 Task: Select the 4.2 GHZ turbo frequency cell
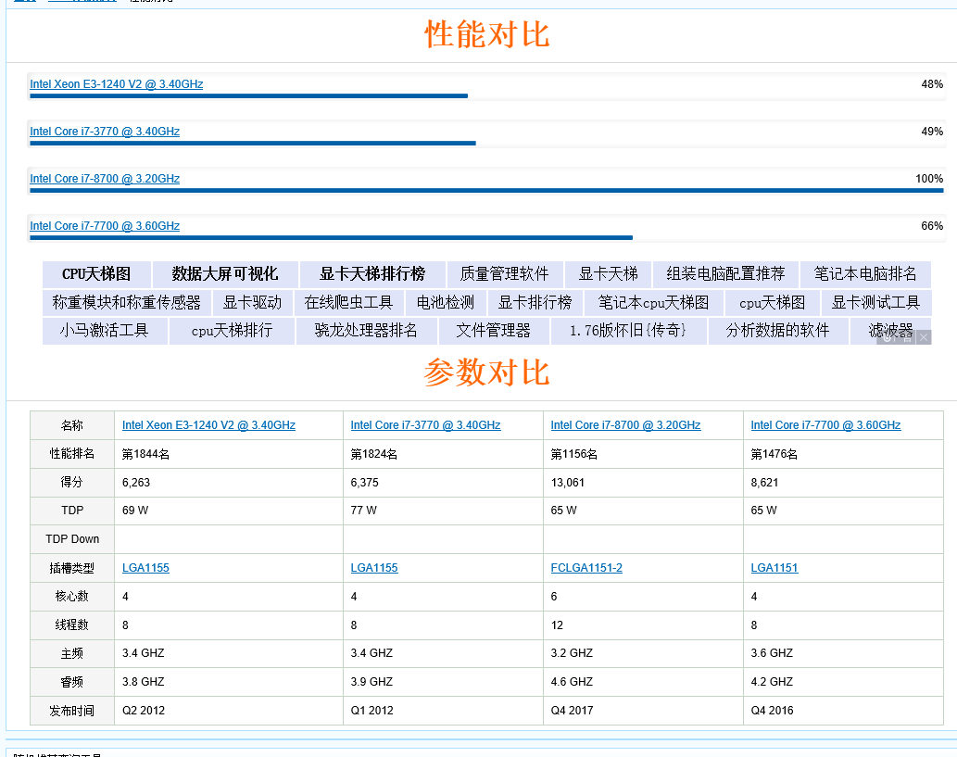coord(843,682)
